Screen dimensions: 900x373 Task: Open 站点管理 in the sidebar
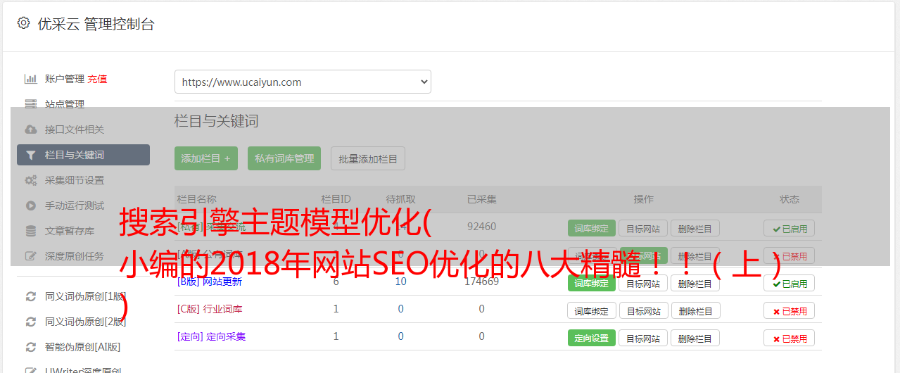[65, 104]
